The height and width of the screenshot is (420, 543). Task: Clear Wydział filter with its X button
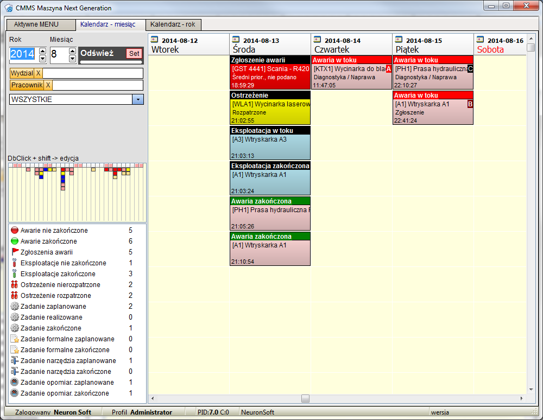click(39, 73)
